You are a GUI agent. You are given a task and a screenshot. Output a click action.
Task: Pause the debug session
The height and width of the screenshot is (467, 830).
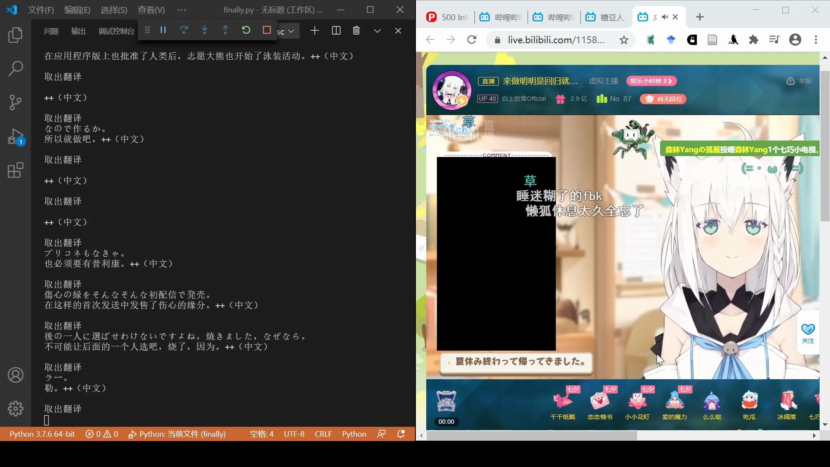(163, 30)
